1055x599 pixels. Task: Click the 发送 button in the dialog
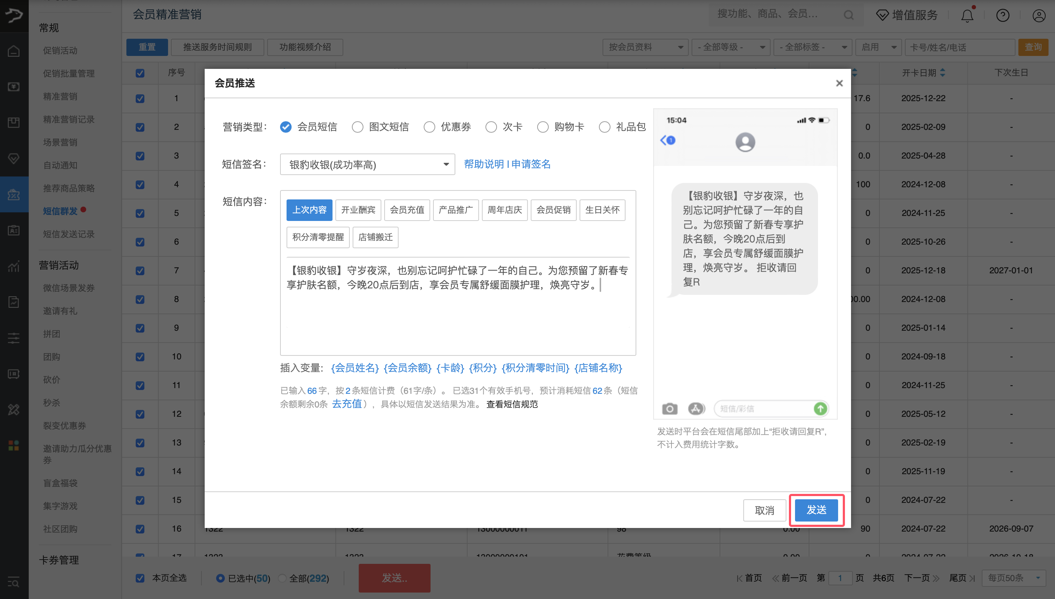tap(817, 510)
